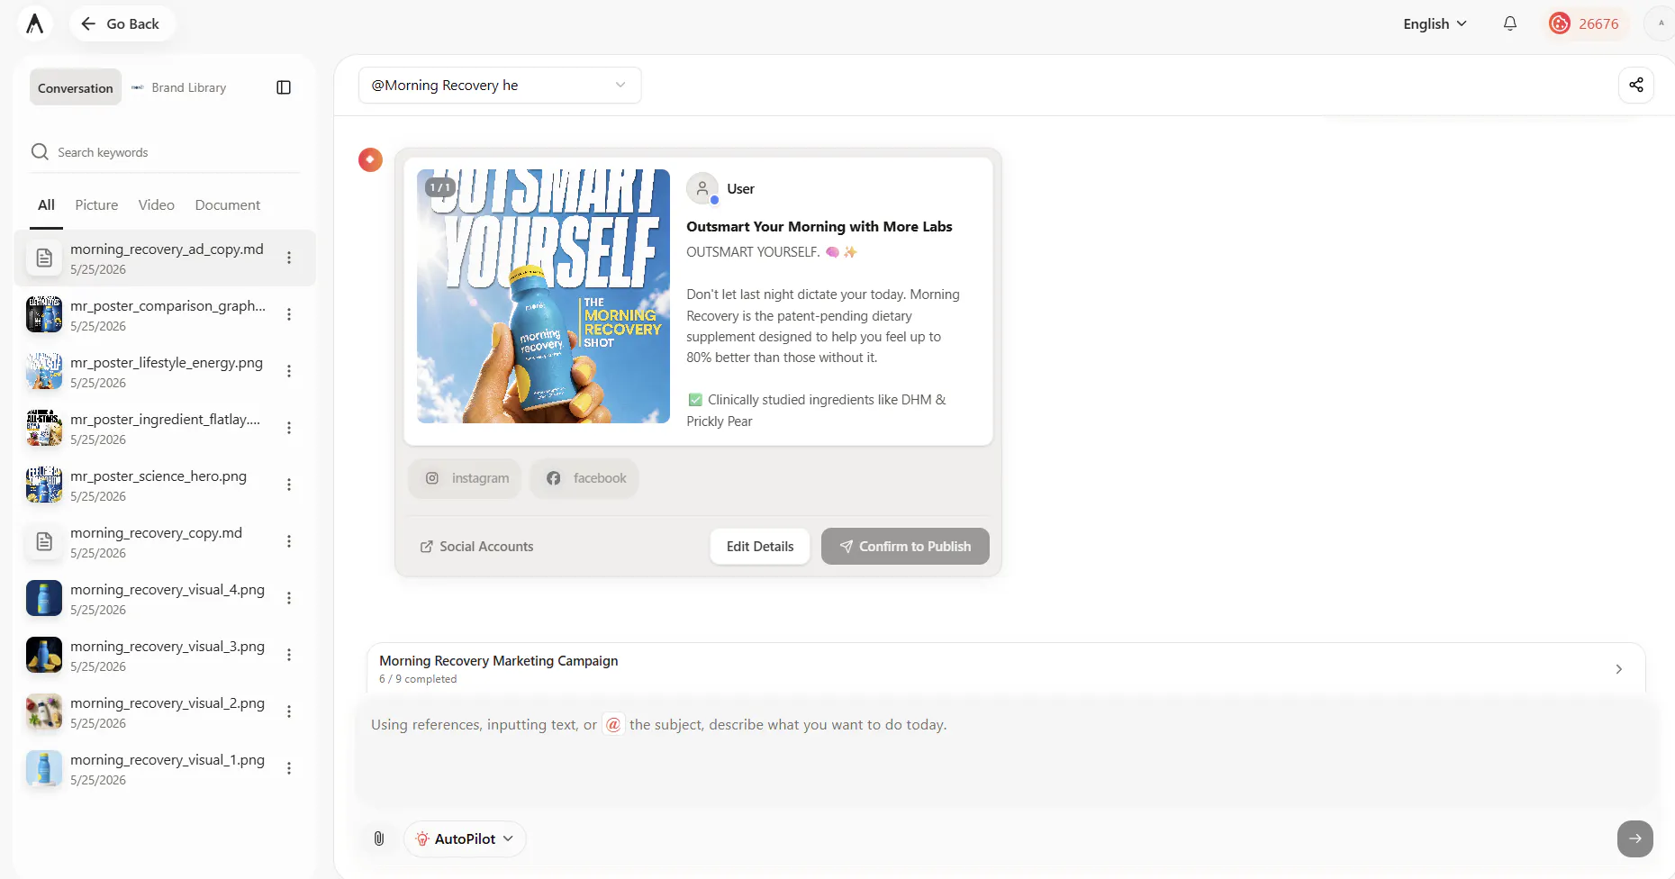Select mr_poster_lifestyle_energy.png file
The width and height of the screenshot is (1675, 879).
(x=165, y=371)
